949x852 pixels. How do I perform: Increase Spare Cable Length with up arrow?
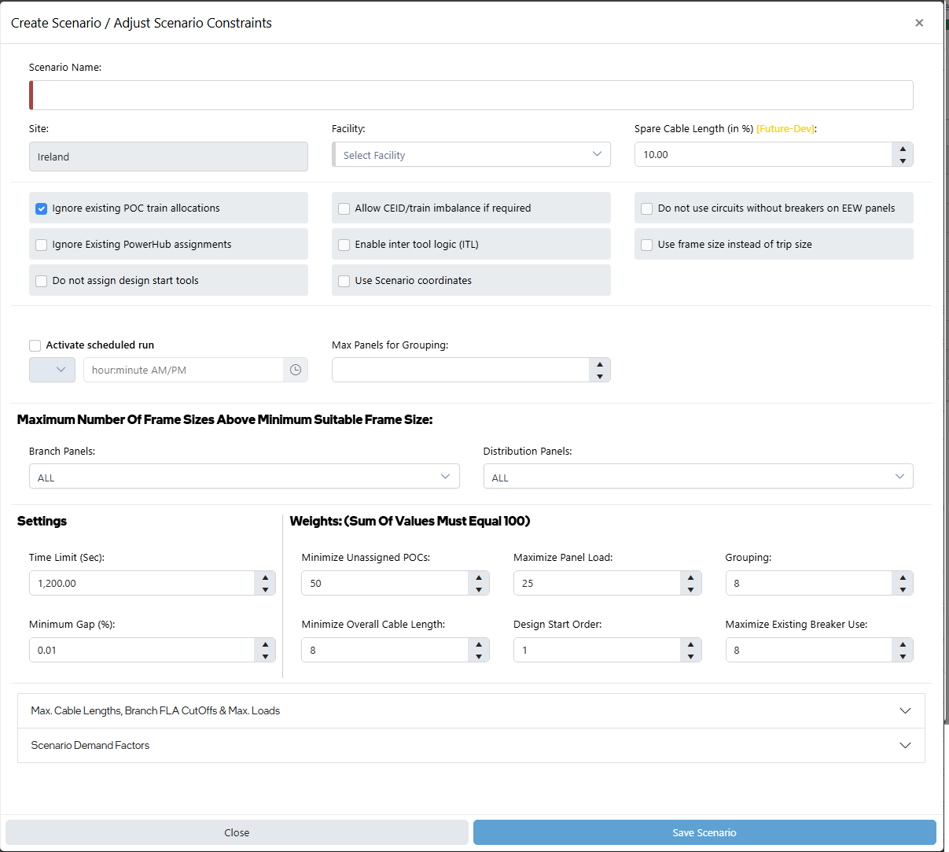[x=903, y=149]
